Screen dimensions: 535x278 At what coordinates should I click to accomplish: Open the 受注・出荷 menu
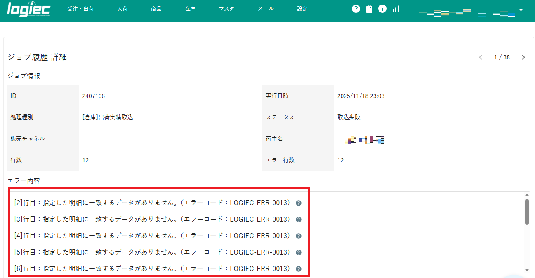point(82,9)
